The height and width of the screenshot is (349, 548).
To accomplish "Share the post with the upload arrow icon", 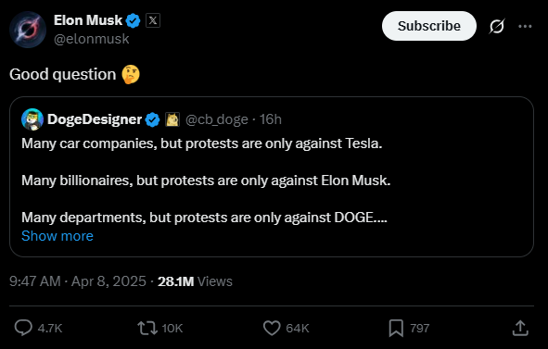I will (x=520, y=328).
